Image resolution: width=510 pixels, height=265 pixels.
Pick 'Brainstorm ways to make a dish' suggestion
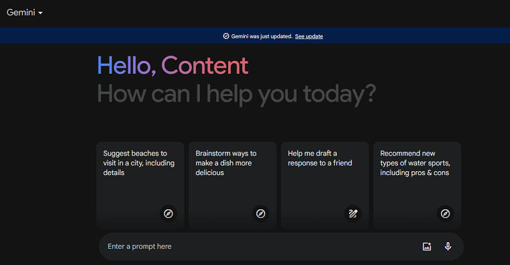tap(233, 185)
